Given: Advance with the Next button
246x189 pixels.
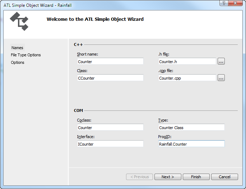Looking at the screenshot, I should pyautogui.click(x=168, y=177).
